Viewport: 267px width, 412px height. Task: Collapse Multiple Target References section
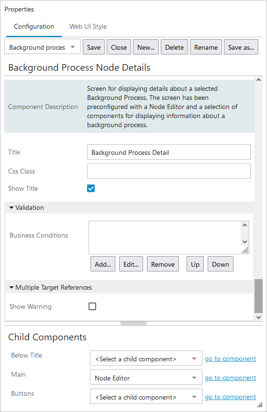pos(11,287)
